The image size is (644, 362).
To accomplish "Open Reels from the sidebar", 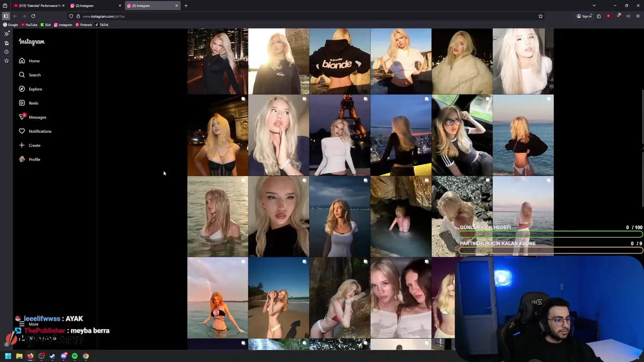I will pos(28,103).
